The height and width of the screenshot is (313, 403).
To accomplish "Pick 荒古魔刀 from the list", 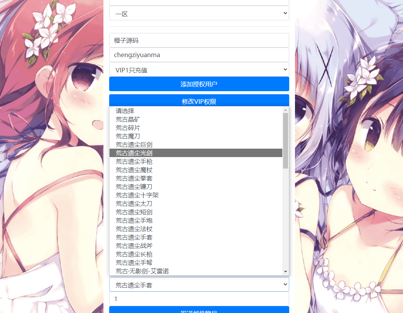I will point(195,136).
